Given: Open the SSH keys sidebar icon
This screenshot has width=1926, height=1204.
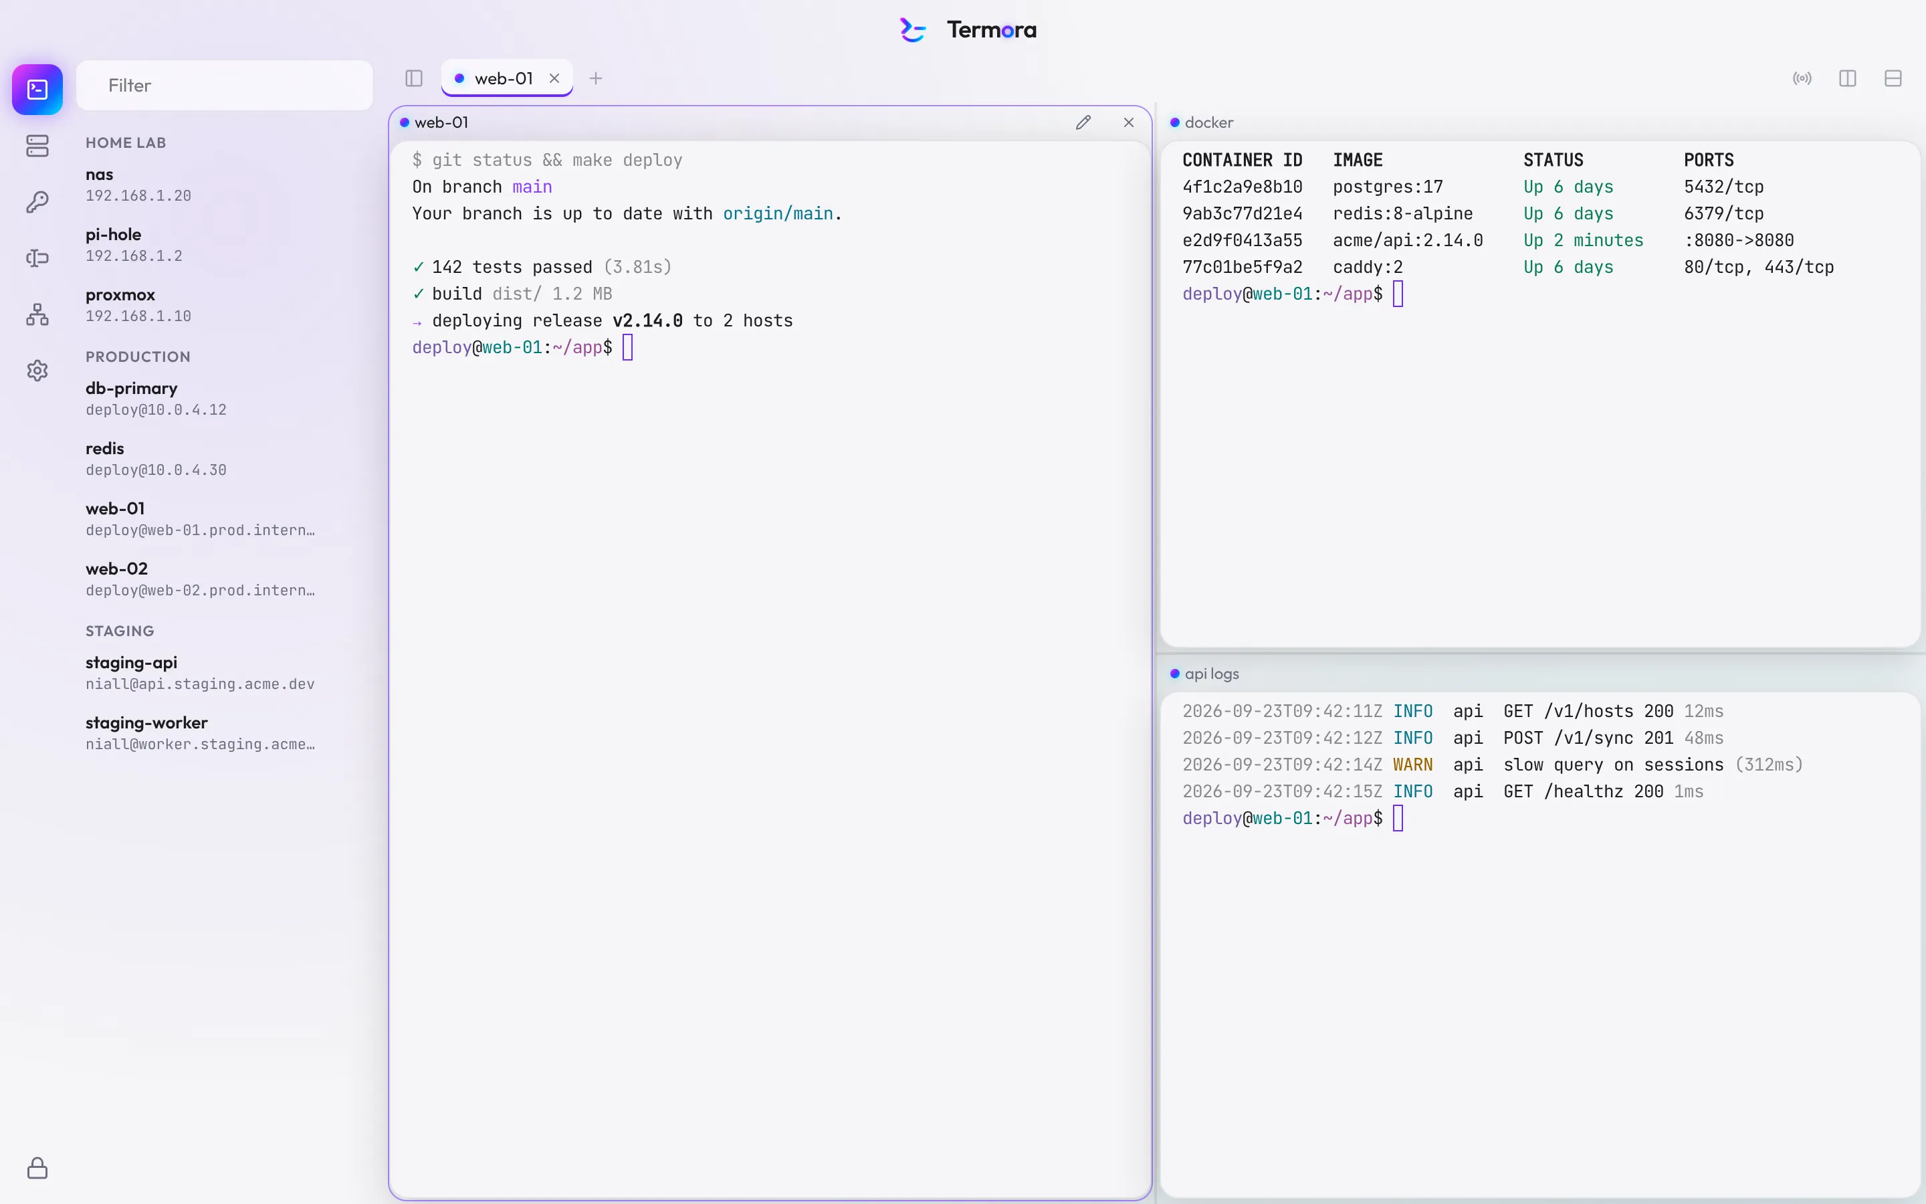Looking at the screenshot, I should tap(37, 202).
